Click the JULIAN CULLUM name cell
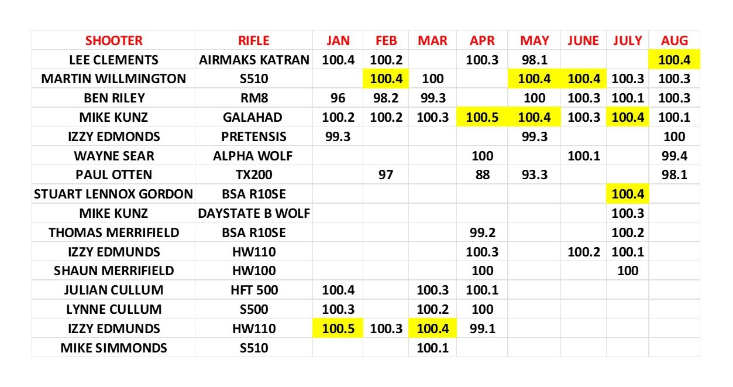Screen dimensions: 733x387 (x=113, y=290)
